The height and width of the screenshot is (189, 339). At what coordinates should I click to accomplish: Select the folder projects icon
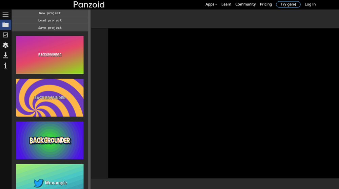click(5, 25)
